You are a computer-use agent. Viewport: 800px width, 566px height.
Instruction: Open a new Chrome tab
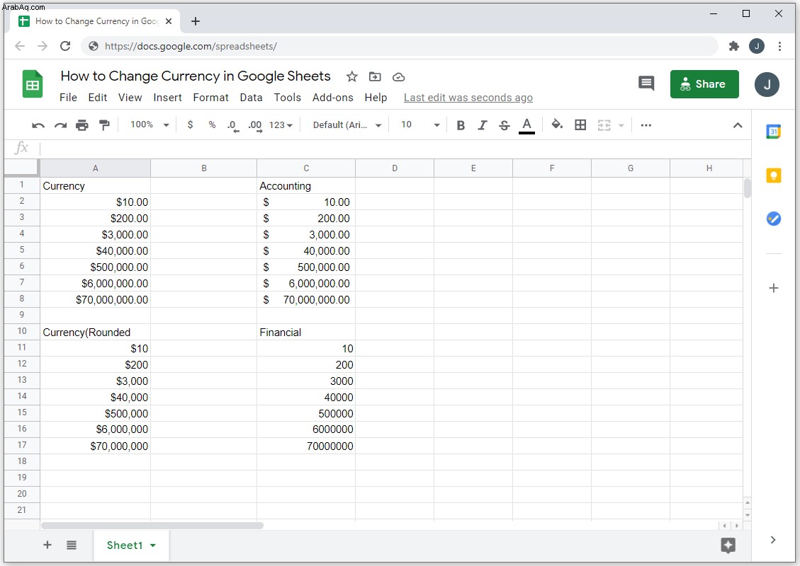[196, 21]
